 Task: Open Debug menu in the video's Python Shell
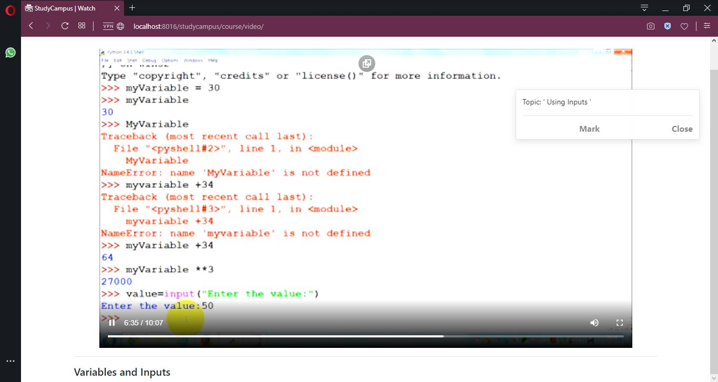(x=149, y=60)
